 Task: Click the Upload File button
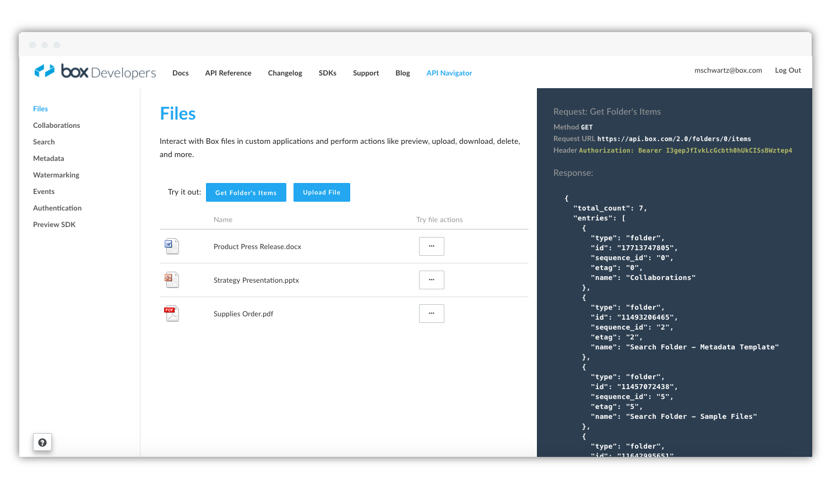(322, 192)
